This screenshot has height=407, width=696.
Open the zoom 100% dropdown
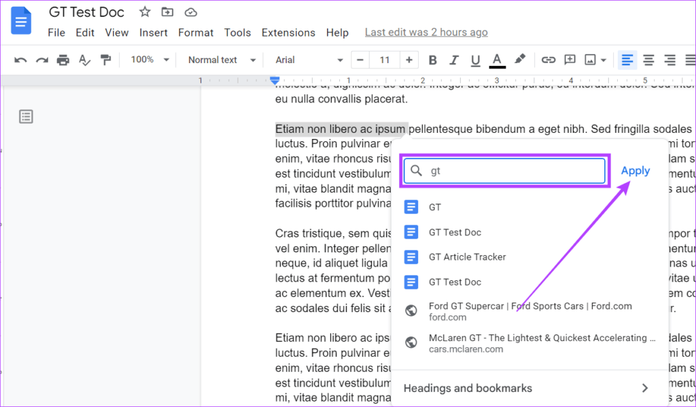[x=150, y=60]
